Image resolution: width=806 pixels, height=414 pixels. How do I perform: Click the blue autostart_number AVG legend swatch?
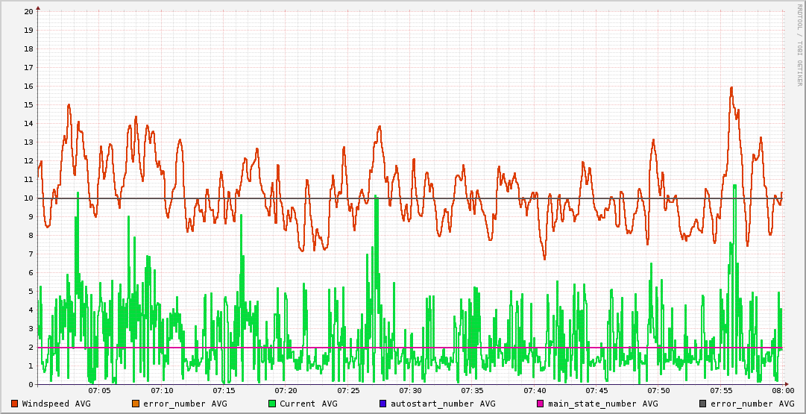(382, 404)
